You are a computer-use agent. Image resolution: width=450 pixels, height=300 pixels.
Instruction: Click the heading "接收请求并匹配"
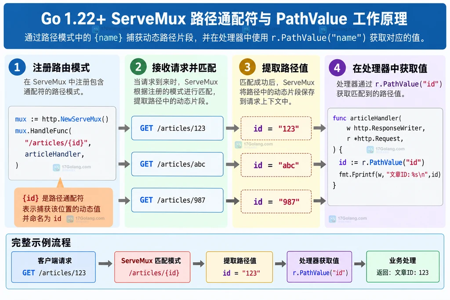point(184,68)
